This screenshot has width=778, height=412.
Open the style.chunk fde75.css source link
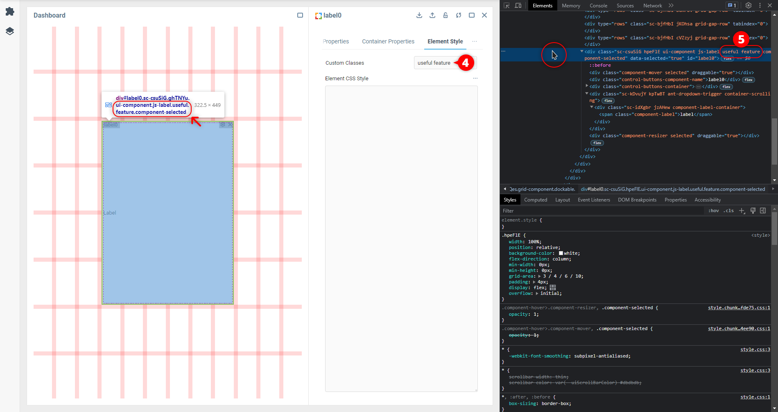[739, 308]
